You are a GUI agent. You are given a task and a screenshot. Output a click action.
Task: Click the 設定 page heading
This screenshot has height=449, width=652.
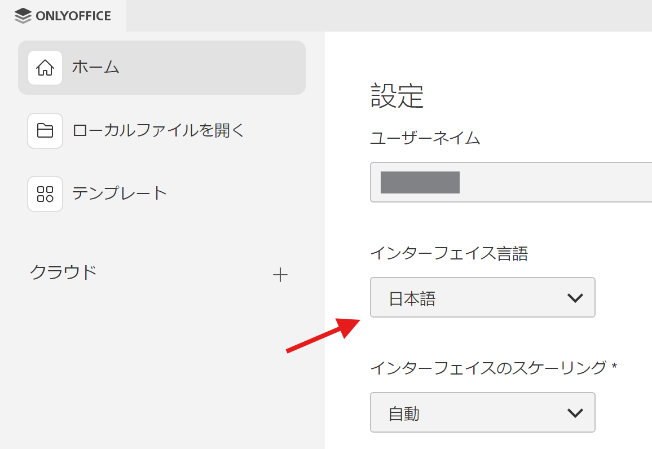[x=397, y=96]
